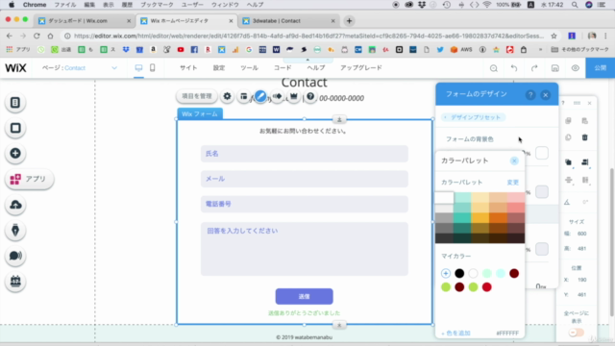Open the animation icon in form toolbar

(278, 96)
